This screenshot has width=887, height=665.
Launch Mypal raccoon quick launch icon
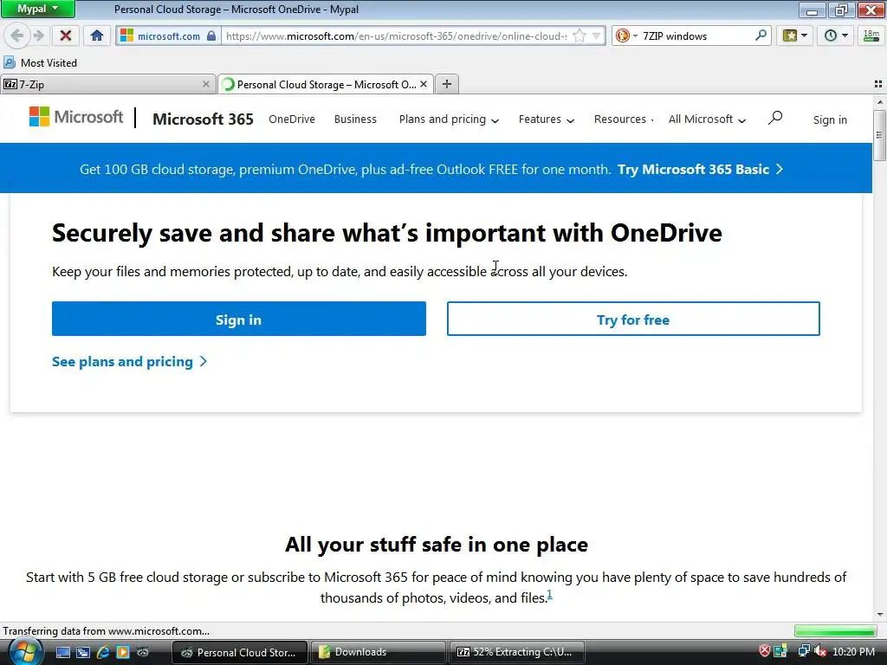pos(143,652)
